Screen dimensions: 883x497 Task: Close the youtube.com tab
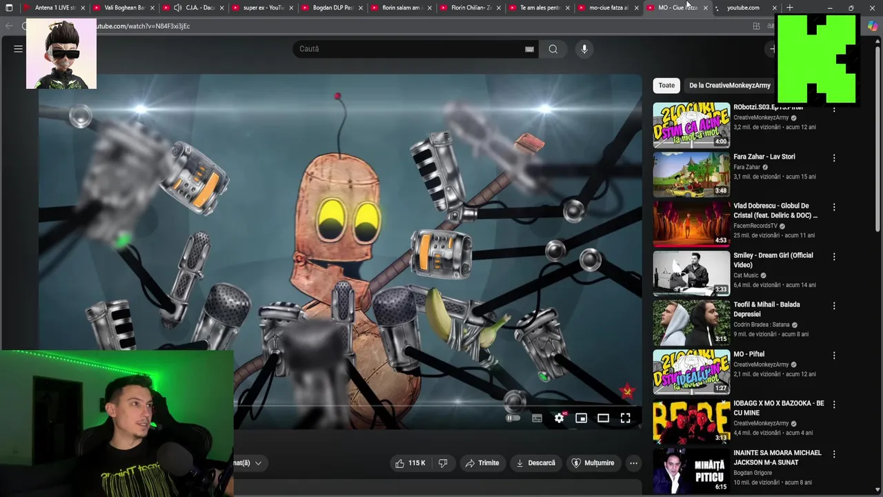point(774,8)
